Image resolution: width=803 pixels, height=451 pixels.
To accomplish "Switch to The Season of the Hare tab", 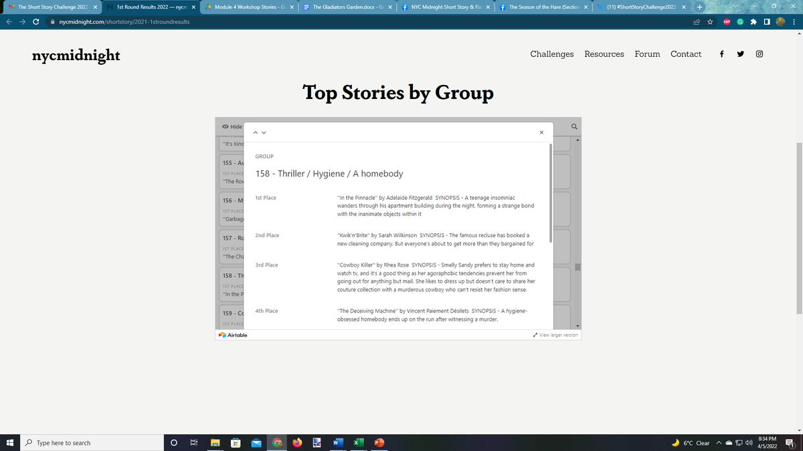I will pyautogui.click(x=543, y=7).
